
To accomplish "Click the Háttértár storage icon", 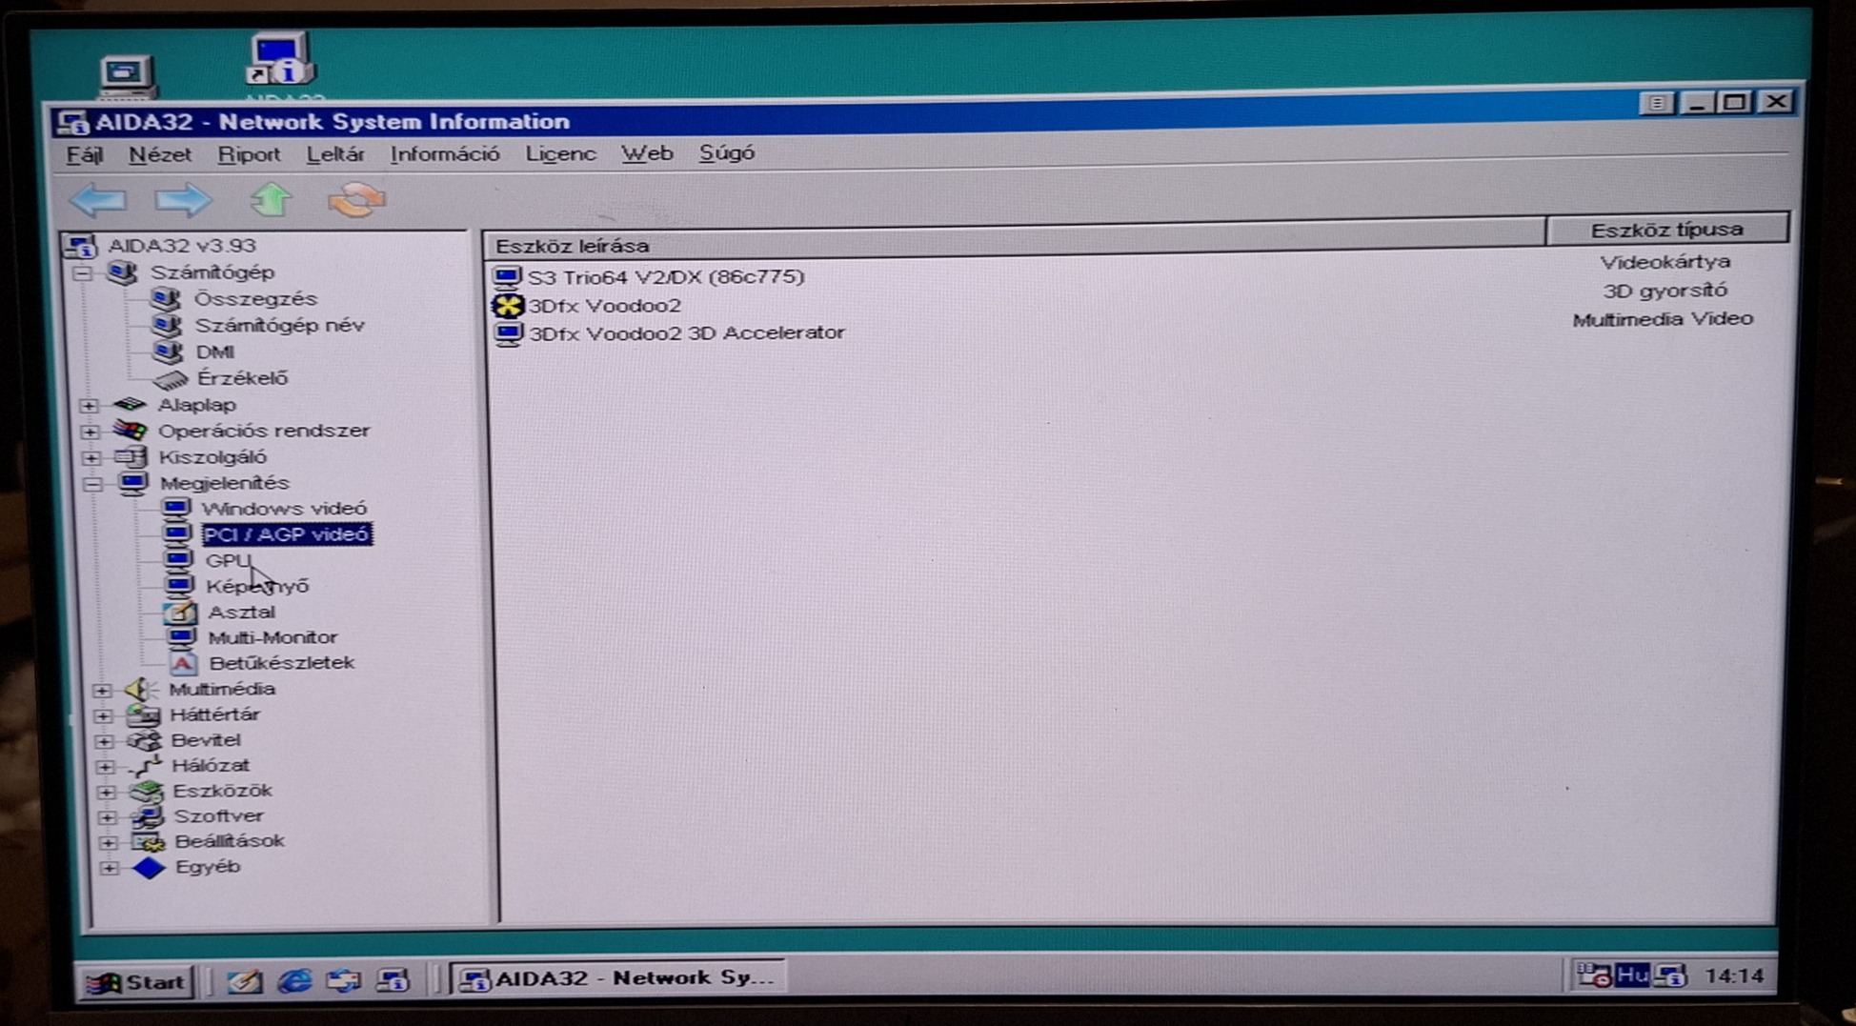I will (x=144, y=714).
